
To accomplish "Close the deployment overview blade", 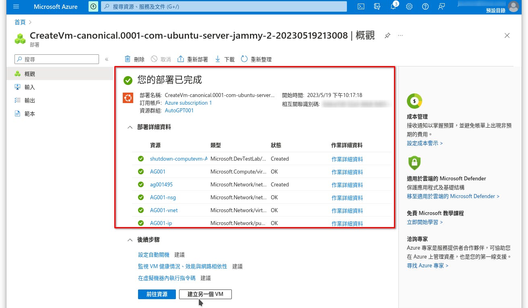I will [507, 35].
